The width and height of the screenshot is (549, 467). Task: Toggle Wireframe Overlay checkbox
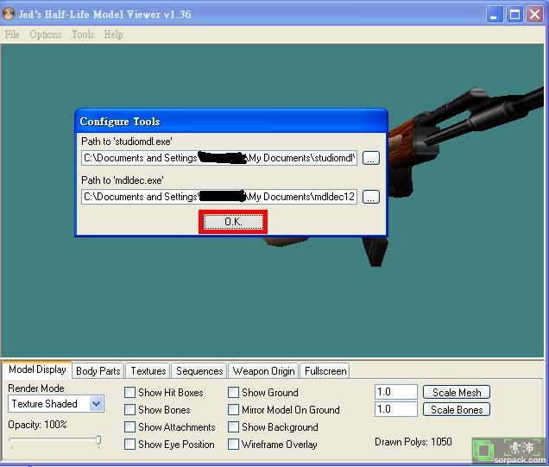234,445
